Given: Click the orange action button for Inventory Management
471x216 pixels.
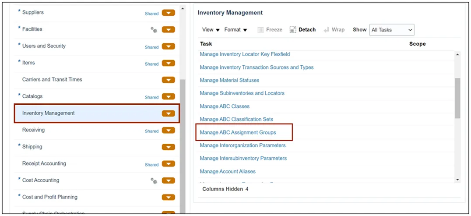Looking at the screenshot, I should pos(168,113).
